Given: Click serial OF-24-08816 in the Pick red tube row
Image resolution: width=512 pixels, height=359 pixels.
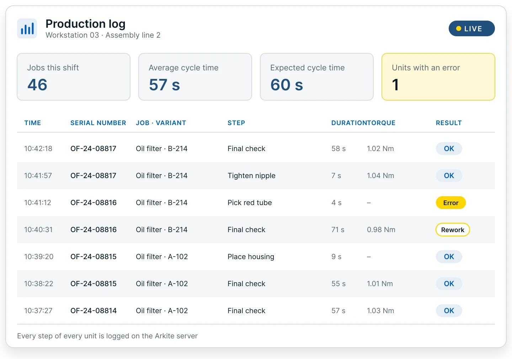Looking at the screenshot, I should pyautogui.click(x=94, y=203).
